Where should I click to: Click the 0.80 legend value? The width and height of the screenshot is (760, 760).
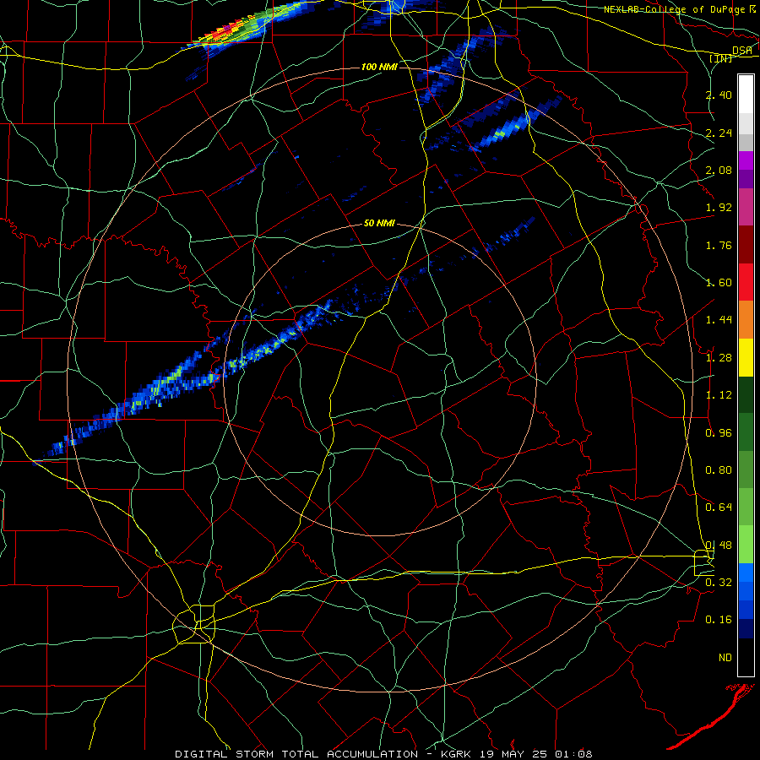click(x=719, y=470)
